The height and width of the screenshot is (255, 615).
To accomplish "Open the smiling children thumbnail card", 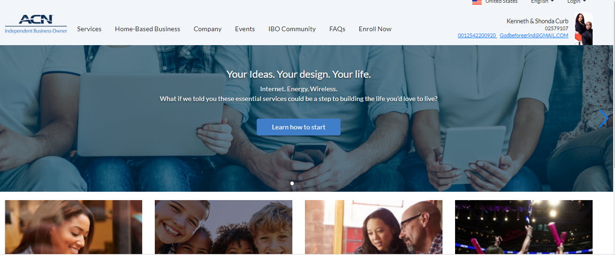I will pos(223,227).
